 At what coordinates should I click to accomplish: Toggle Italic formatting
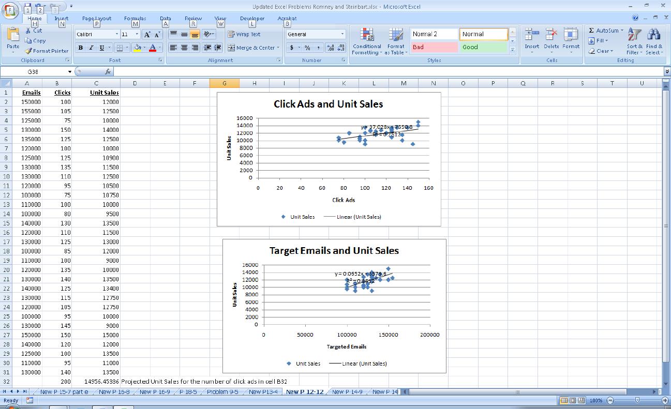[91, 48]
